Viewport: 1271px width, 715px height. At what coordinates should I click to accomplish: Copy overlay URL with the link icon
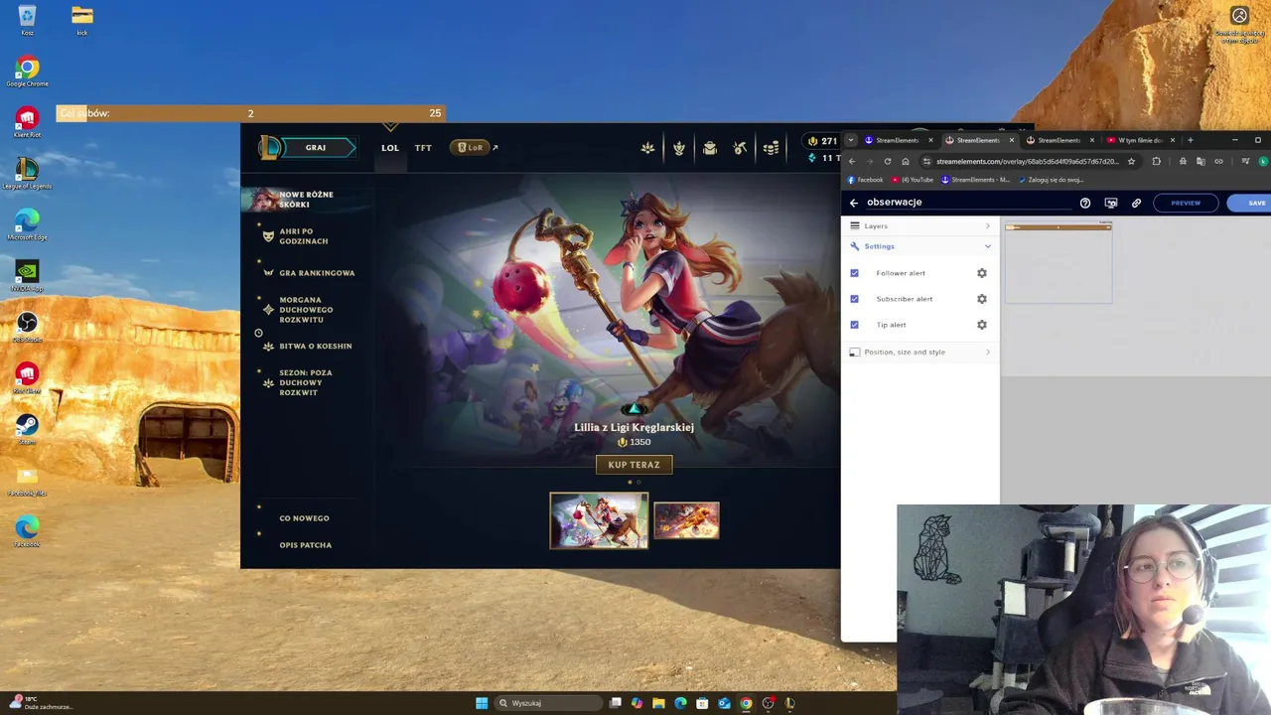click(x=1136, y=203)
